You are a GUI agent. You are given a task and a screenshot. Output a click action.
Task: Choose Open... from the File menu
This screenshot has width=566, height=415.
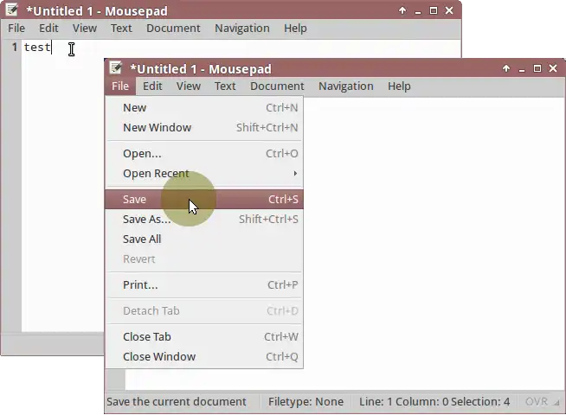(x=204, y=154)
